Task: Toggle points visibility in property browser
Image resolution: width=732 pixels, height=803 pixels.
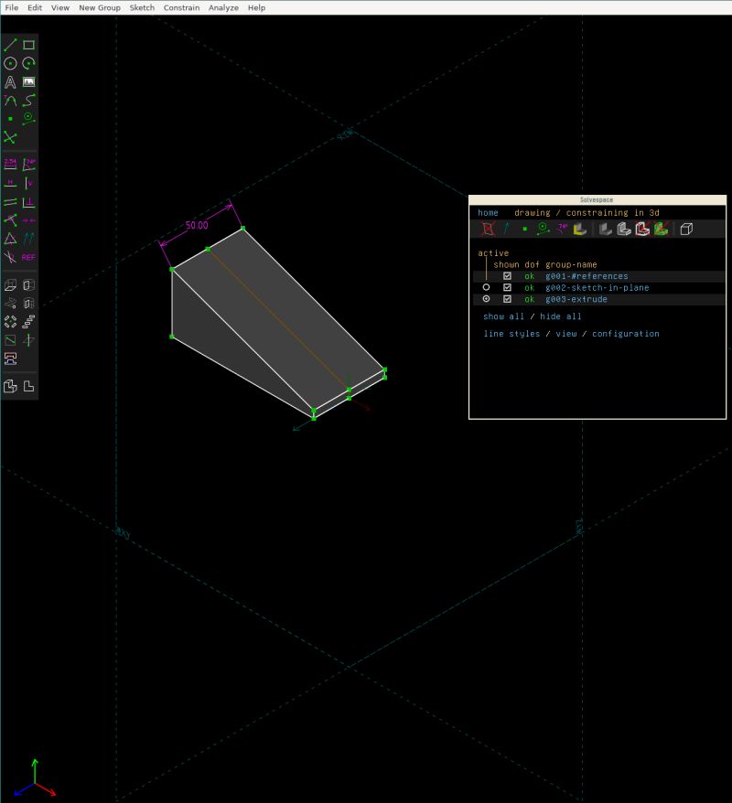Action: pos(524,229)
